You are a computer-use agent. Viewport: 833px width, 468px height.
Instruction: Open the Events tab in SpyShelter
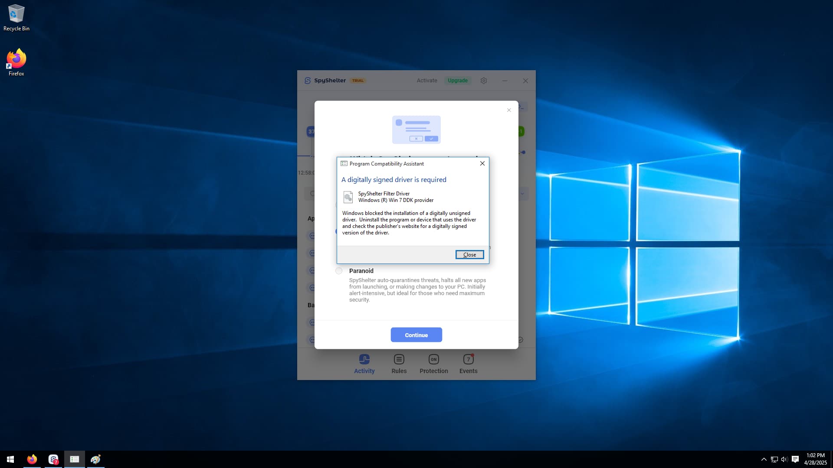tap(468, 364)
